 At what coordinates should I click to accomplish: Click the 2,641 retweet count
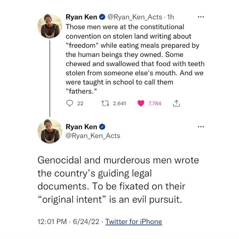[119, 103]
